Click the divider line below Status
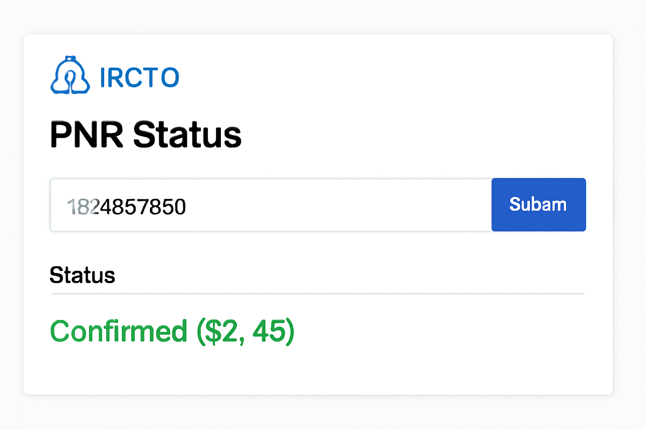This screenshot has width=645, height=430. pyautogui.click(x=318, y=294)
